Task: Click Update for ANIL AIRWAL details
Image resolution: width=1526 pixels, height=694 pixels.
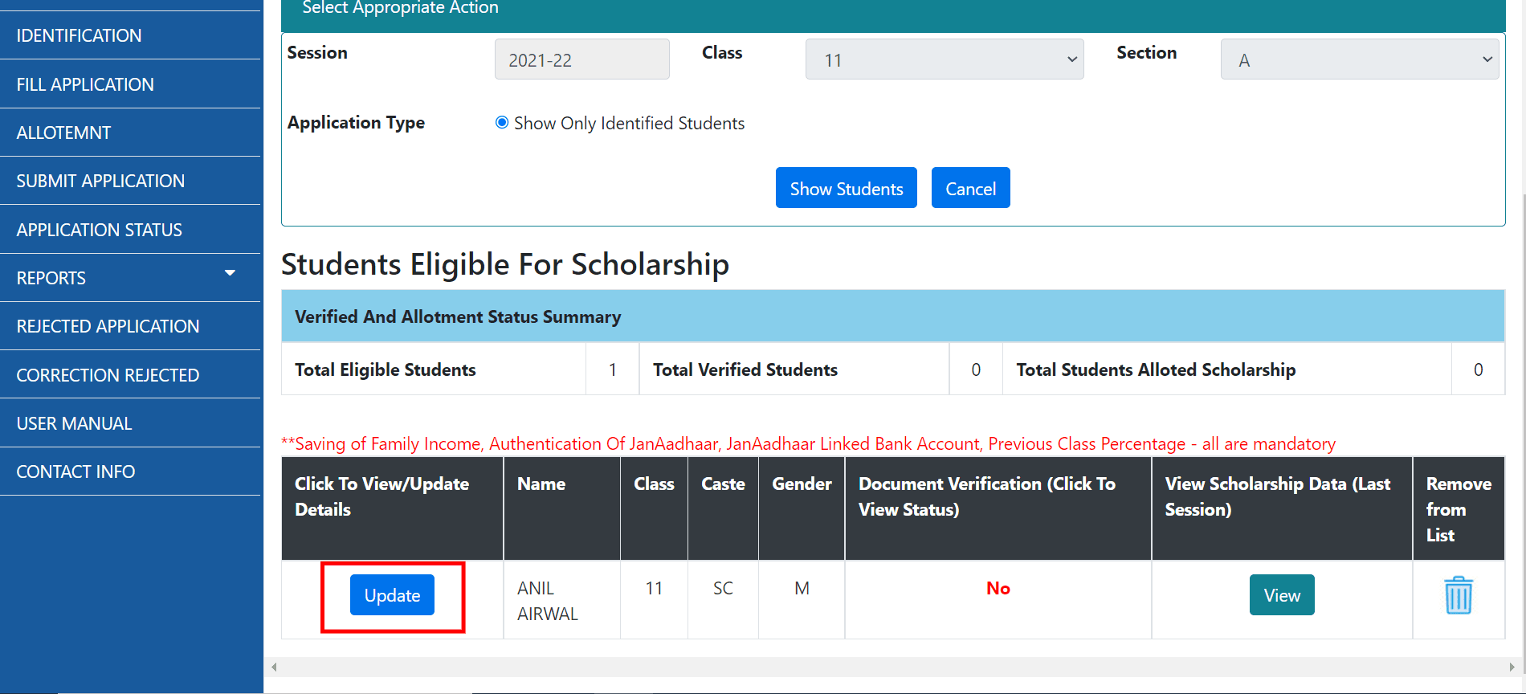Action: point(392,594)
